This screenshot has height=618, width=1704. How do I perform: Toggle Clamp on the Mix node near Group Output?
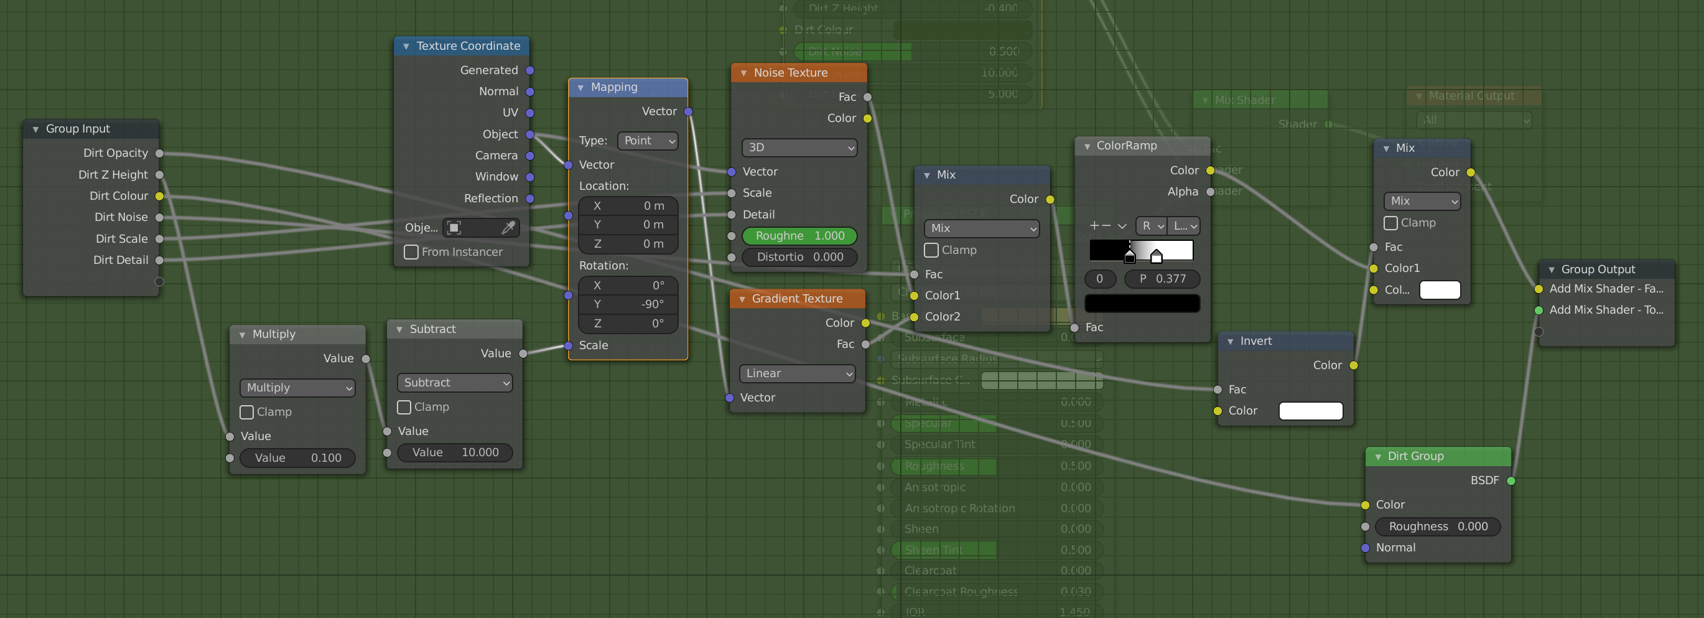coord(1390,223)
